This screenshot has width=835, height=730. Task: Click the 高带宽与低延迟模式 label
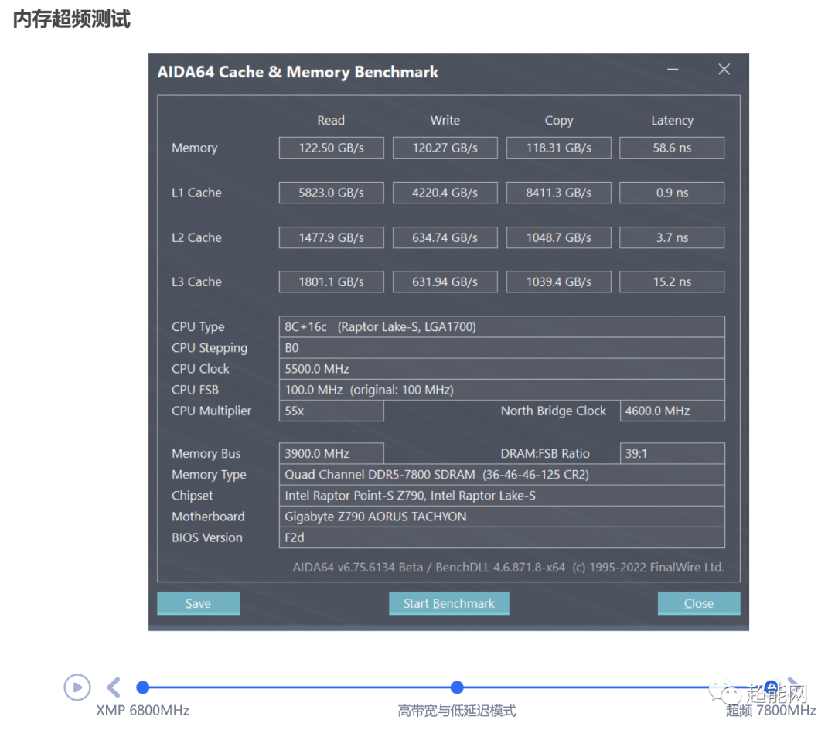point(456,711)
